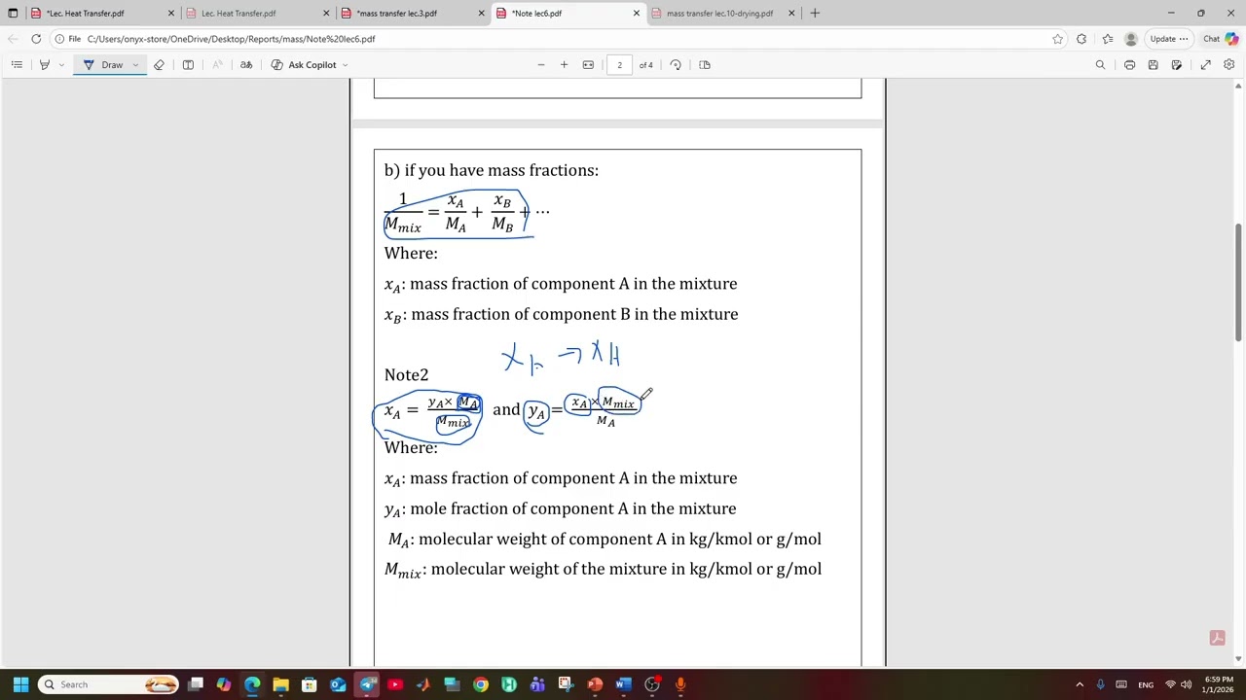Open the table of contents sidebar
1246x700 pixels.
click(17, 65)
